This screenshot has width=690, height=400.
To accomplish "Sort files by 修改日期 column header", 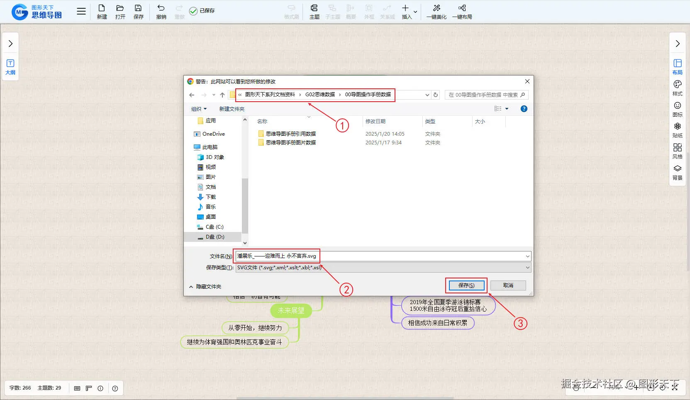I will (375, 122).
